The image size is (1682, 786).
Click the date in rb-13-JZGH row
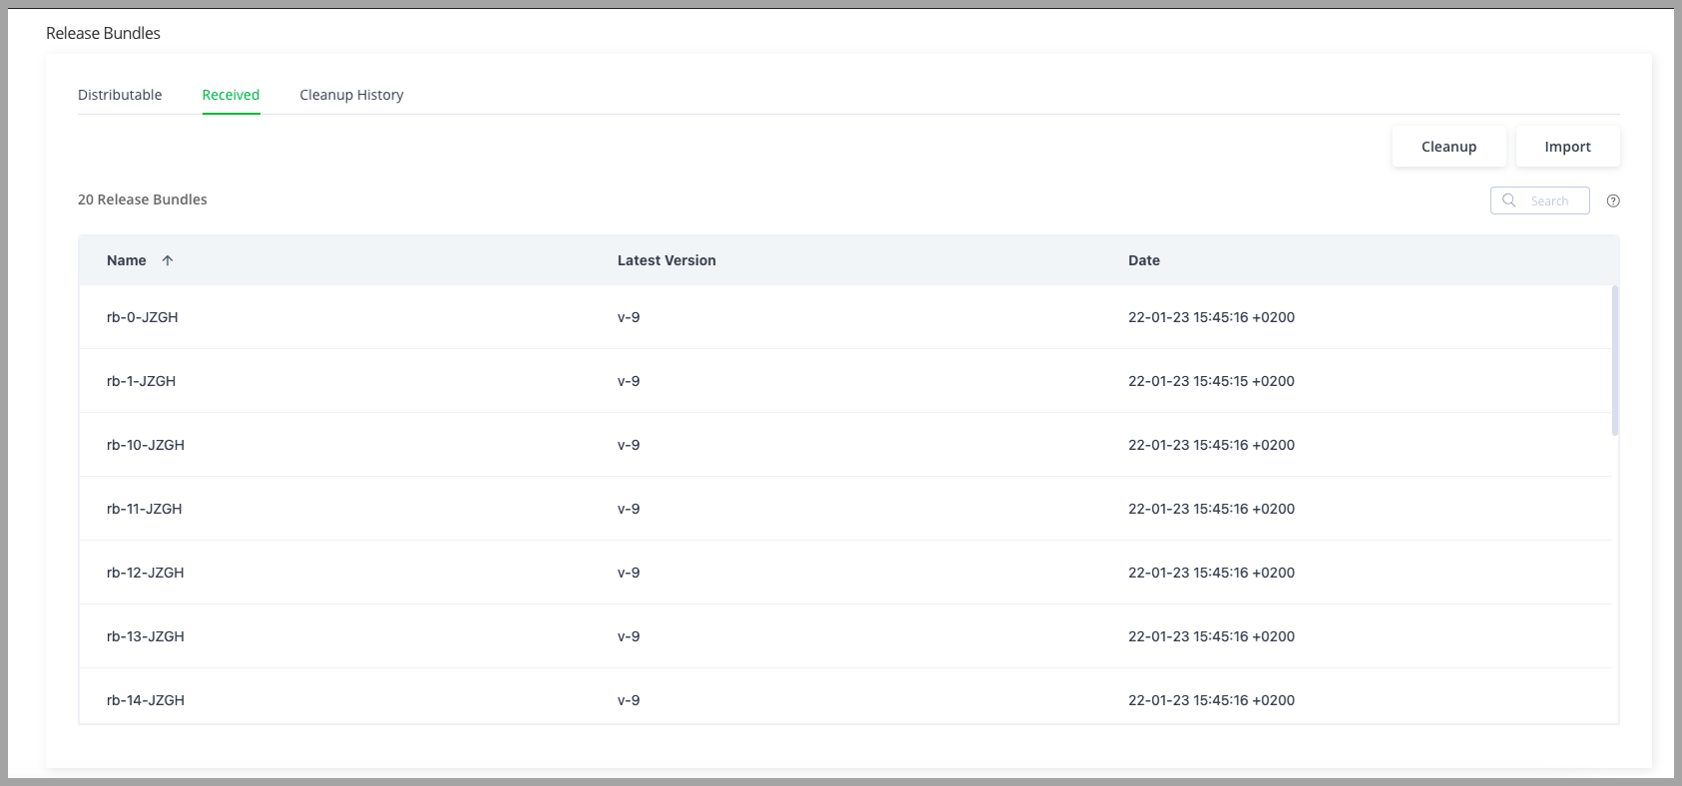click(x=1212, y=636)
